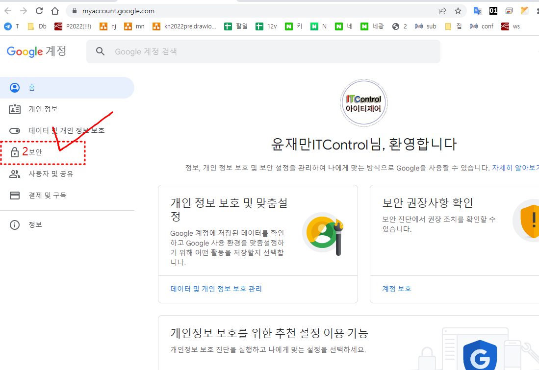Click the 자세히 알아보기 link
This screenshot has width=539, height=370.
click(515, 168)
